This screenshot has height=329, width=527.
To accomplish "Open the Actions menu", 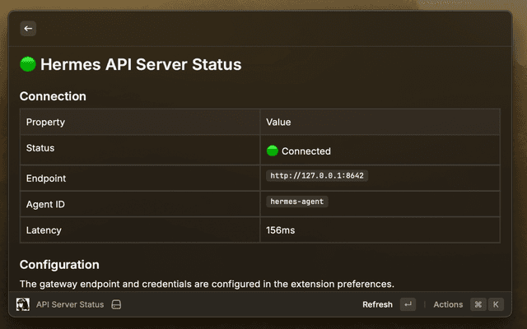I will pos(448,304).
